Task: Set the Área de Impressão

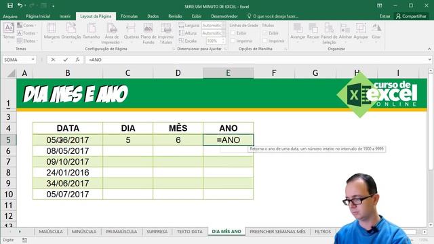Action: click(x=112, y=33)
